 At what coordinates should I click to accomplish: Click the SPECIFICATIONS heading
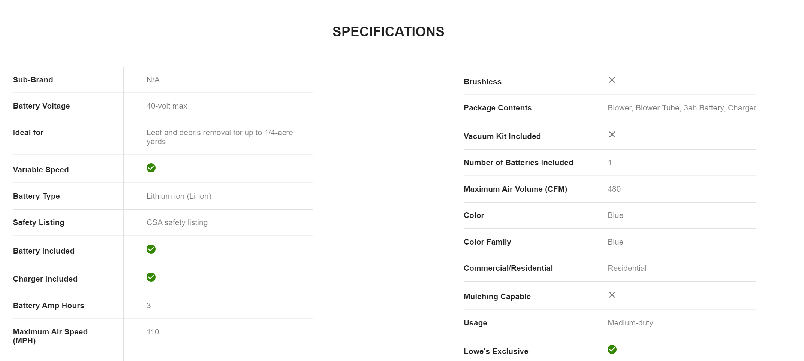[388, 32]
